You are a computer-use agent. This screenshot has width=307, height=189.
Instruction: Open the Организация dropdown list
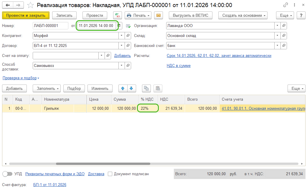click(x=277, y=26)
